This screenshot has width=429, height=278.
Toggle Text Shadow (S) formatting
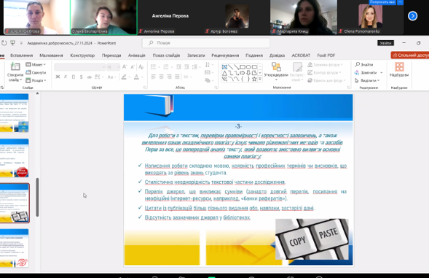coord(82,77)
